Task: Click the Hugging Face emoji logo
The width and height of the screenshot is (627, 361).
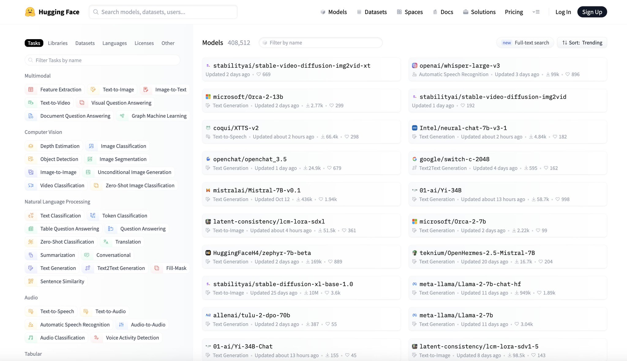Action: [30, 12]
